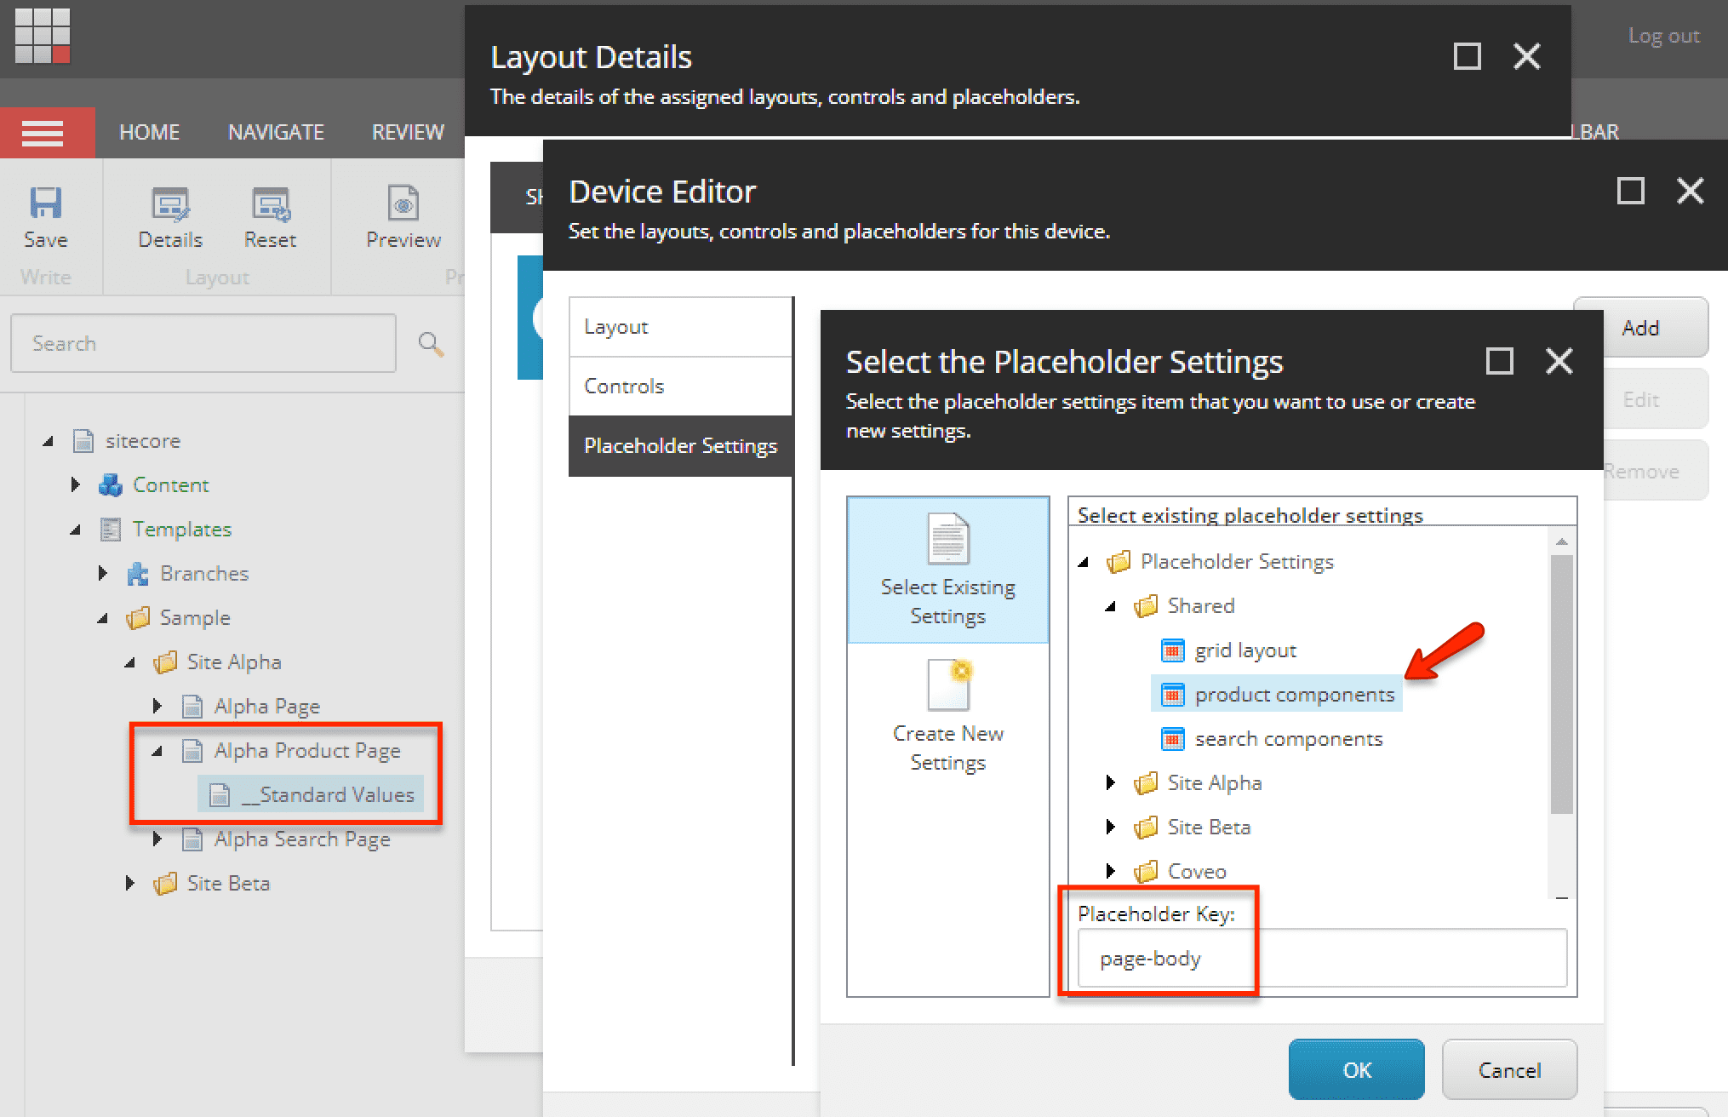
Task: Choose Select Existing Settings option
Action: click(x=947, y=570)
